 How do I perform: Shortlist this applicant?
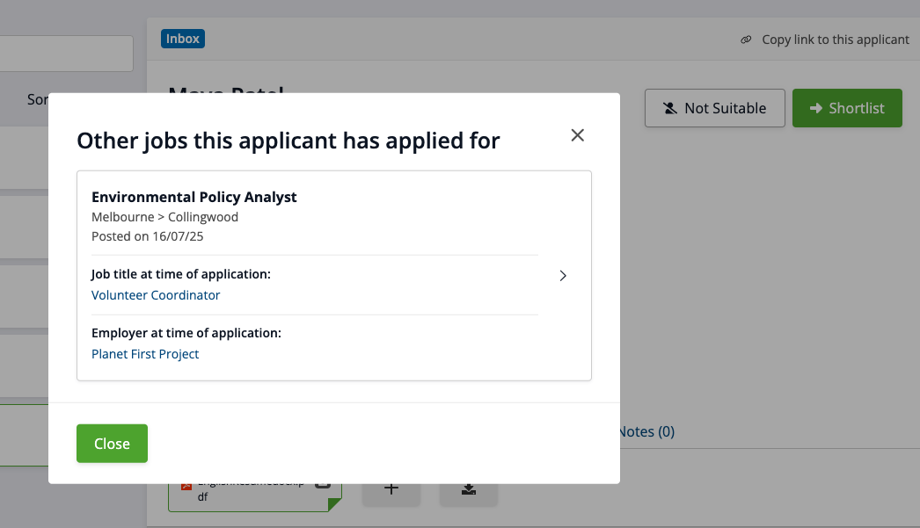846,108
